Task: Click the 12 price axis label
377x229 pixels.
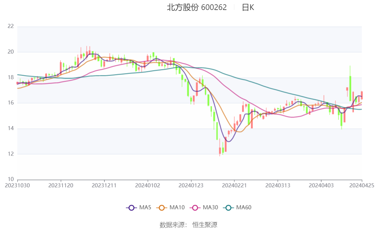Action: (x=11, y=154)
